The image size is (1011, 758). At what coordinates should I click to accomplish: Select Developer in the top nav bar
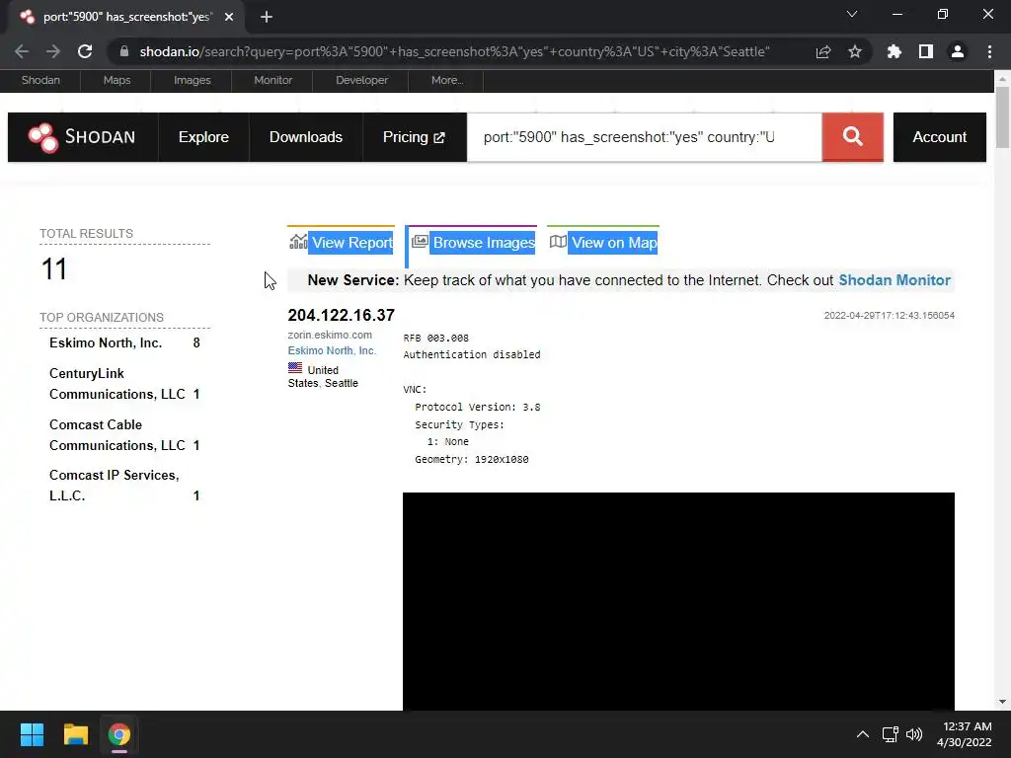click(361, 80)
